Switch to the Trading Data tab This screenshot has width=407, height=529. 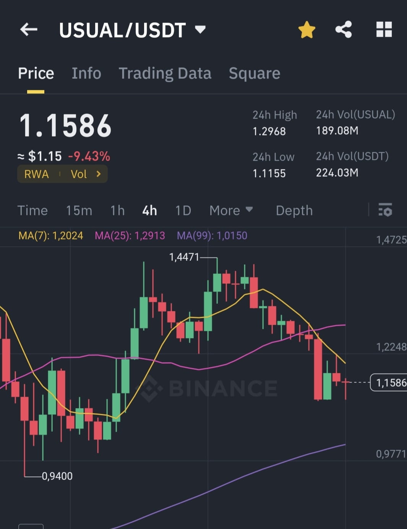[165, 73]
